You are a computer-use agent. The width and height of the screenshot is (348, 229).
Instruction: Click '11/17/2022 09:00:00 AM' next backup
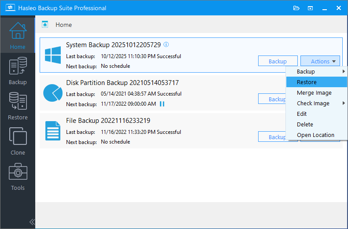pos(128,104)
